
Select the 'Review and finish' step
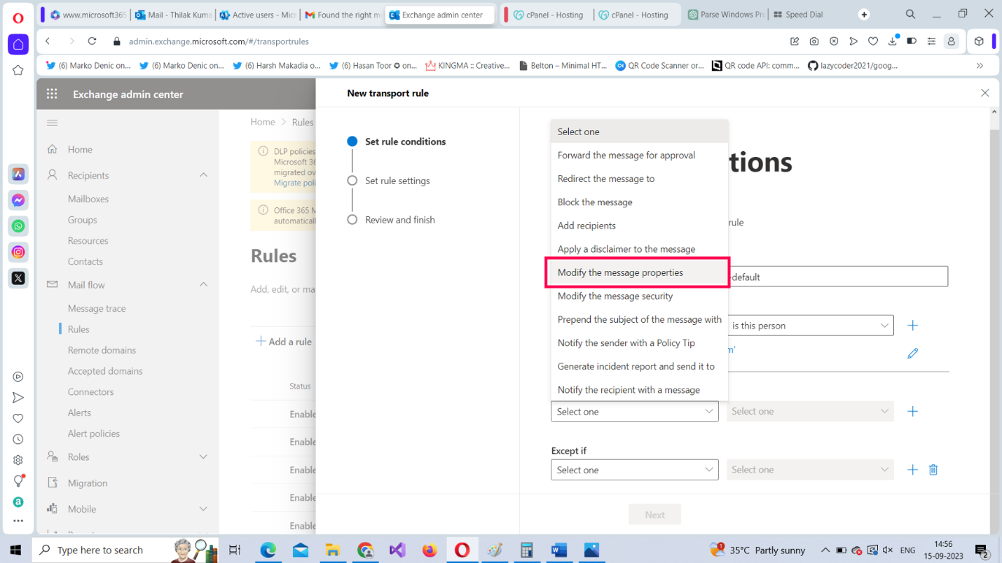pyautogui.click(x=399, y=220)
